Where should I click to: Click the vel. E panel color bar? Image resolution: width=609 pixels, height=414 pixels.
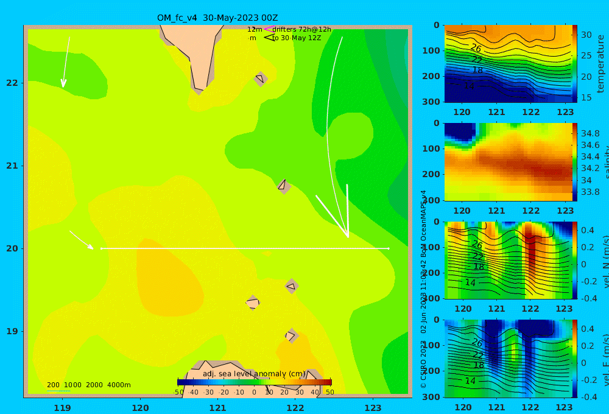(x=575, y=359)
